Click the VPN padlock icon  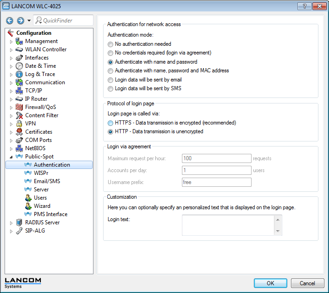(x=19, y=124)
